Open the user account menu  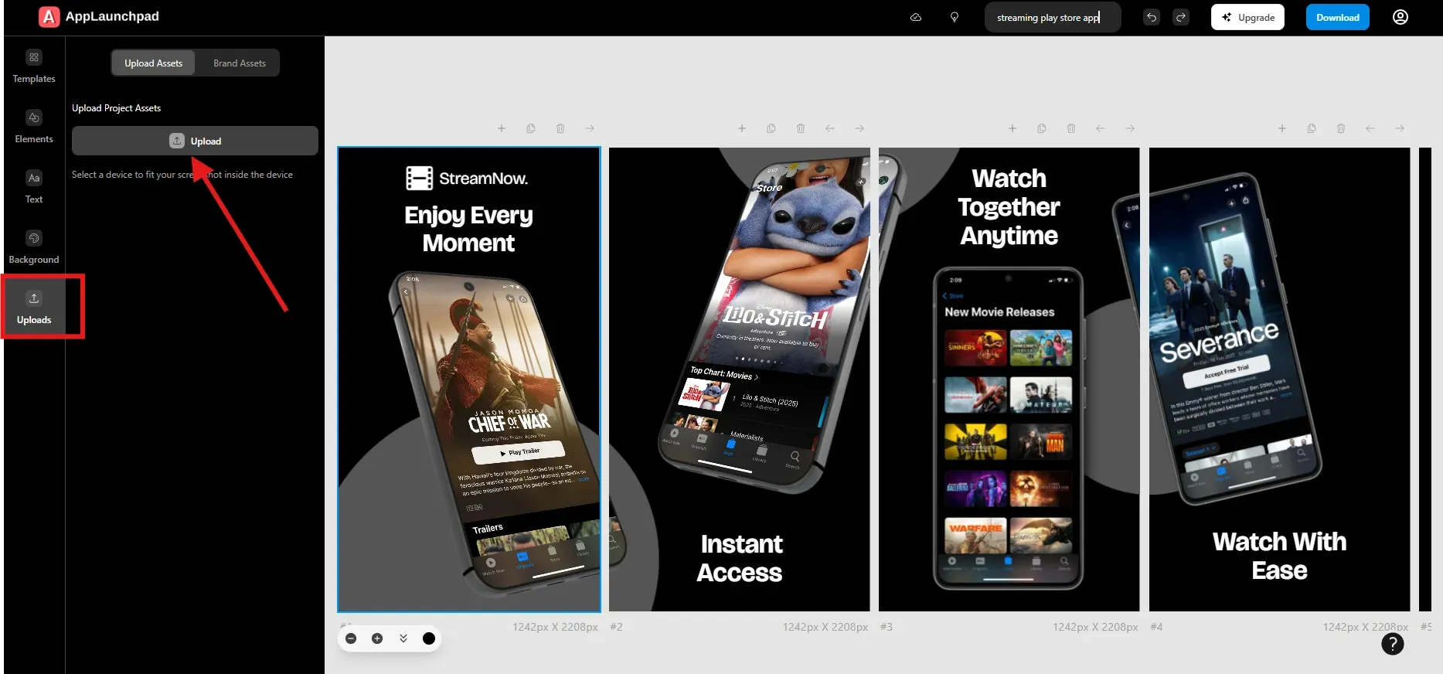point(1400,17)
